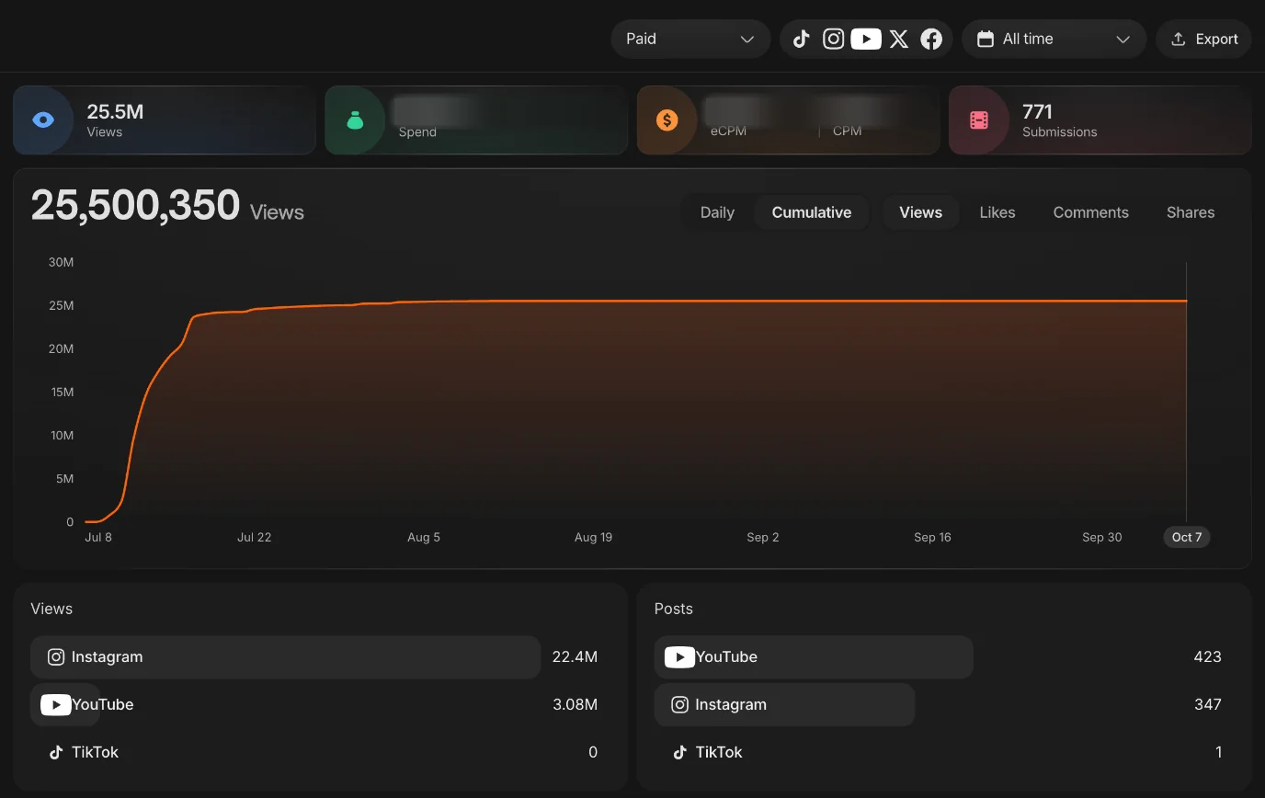Open the Spend stat card
The height and width of the screenshot is (798, 1265).
point(476,120)
